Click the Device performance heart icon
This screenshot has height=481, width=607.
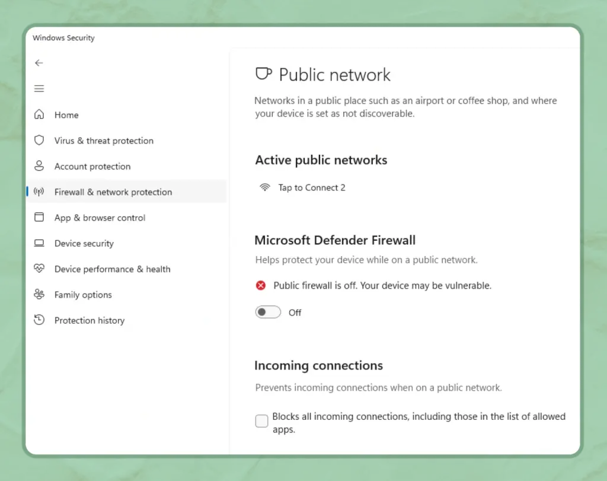click(x=39, y=269)
